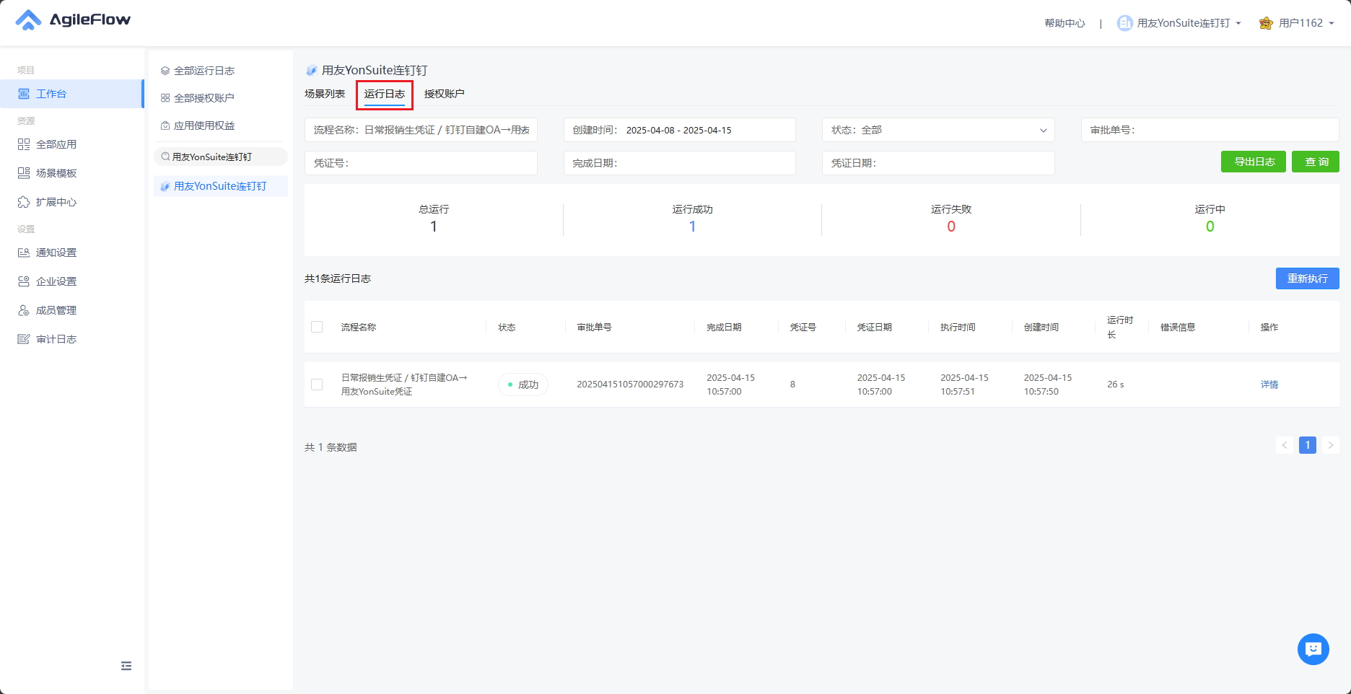This screenshot has height=694, width=1351.
Task: Switch to 场景列表 tab
Action: click(325, 94)
